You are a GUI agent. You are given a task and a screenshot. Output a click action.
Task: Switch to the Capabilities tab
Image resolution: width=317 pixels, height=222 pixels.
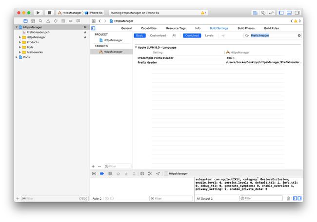[149, 28]
